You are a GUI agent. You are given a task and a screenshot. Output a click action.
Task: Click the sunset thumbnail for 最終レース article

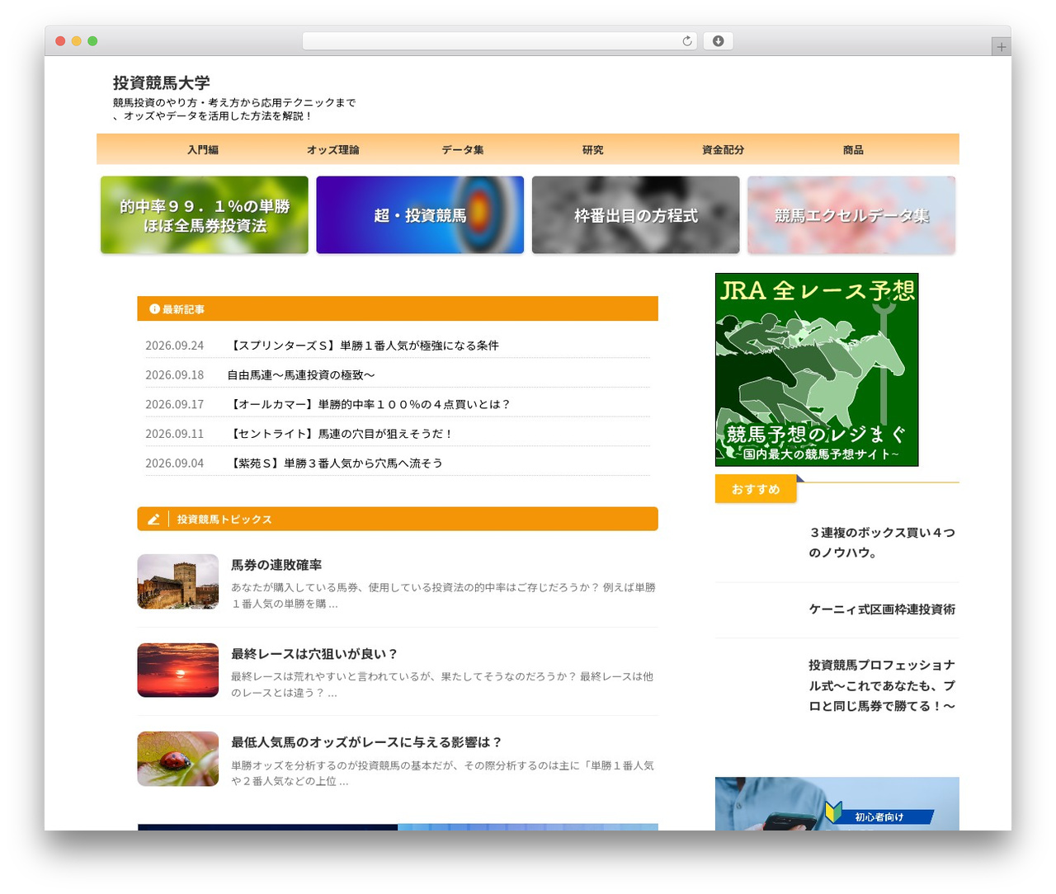(178, 670)
